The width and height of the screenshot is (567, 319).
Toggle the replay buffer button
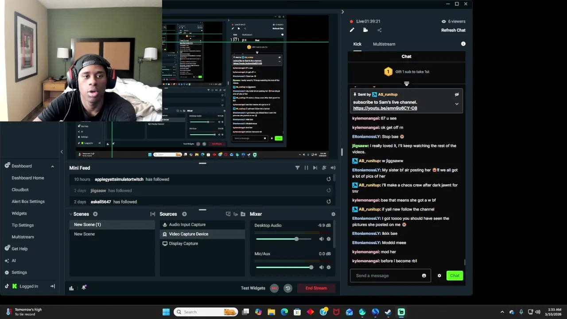(288, 288)
